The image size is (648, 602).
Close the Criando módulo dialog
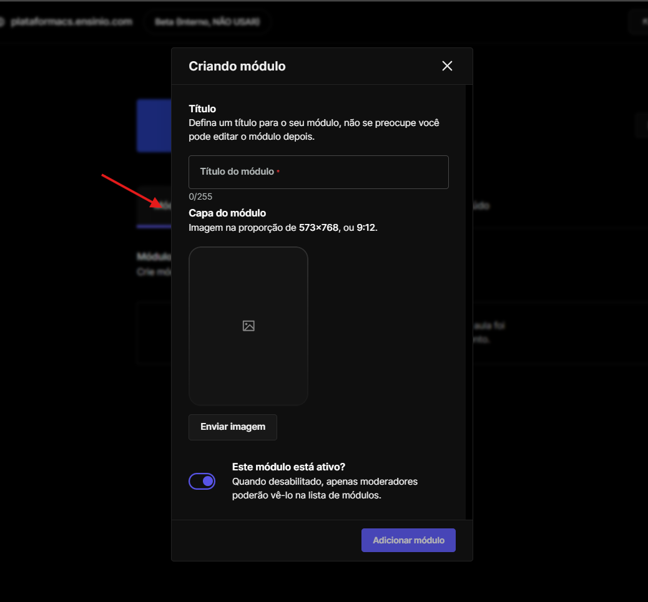[447, 66]
